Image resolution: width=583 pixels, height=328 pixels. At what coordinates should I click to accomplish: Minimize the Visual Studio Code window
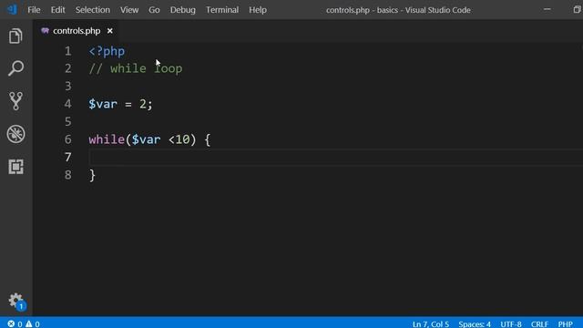547,10
